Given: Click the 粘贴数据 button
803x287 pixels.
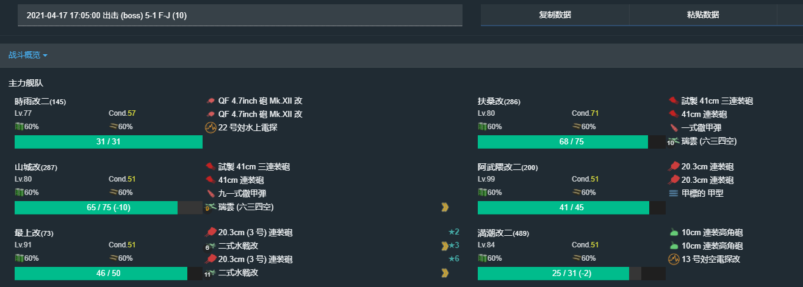Looking at the screenshot, I should 703,15.
